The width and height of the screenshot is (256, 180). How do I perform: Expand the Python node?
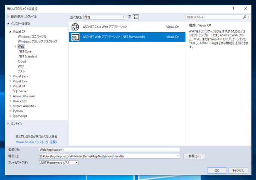click(x=10, y=111)
